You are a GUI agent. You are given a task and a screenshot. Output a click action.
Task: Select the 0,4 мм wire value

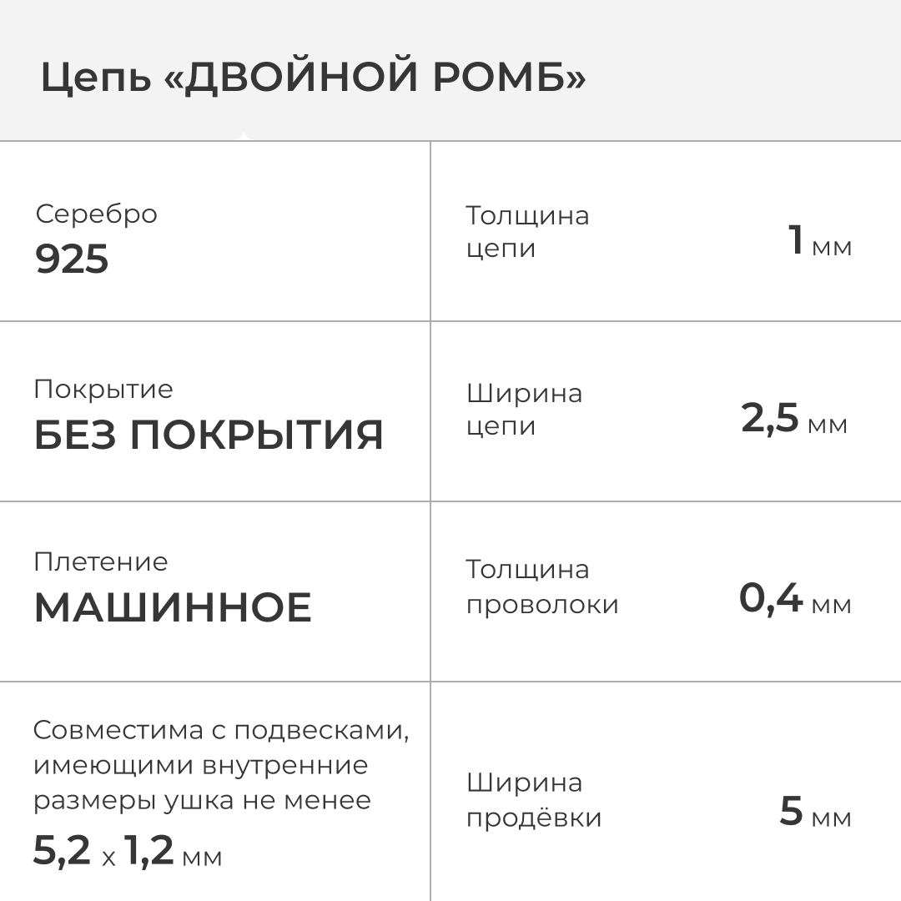click(x=795, y=599)
